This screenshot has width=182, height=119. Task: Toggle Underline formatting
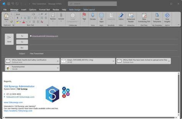click(x=25, y=18)
